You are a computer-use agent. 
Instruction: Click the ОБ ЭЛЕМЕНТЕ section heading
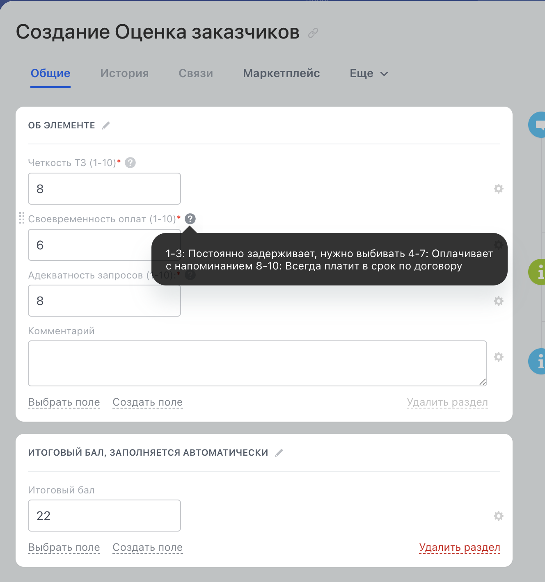tap(62, 126)
